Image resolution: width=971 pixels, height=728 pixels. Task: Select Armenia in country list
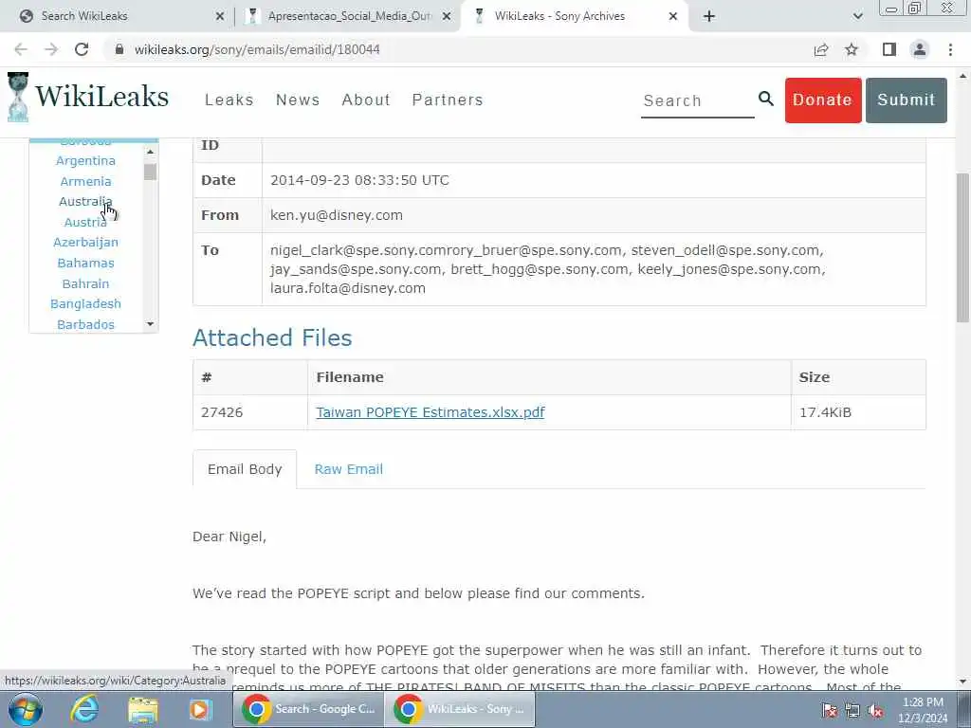(x=85, y=181)
